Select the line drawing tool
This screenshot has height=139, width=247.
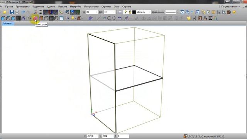pyautogui.click(x=99, y=18)
